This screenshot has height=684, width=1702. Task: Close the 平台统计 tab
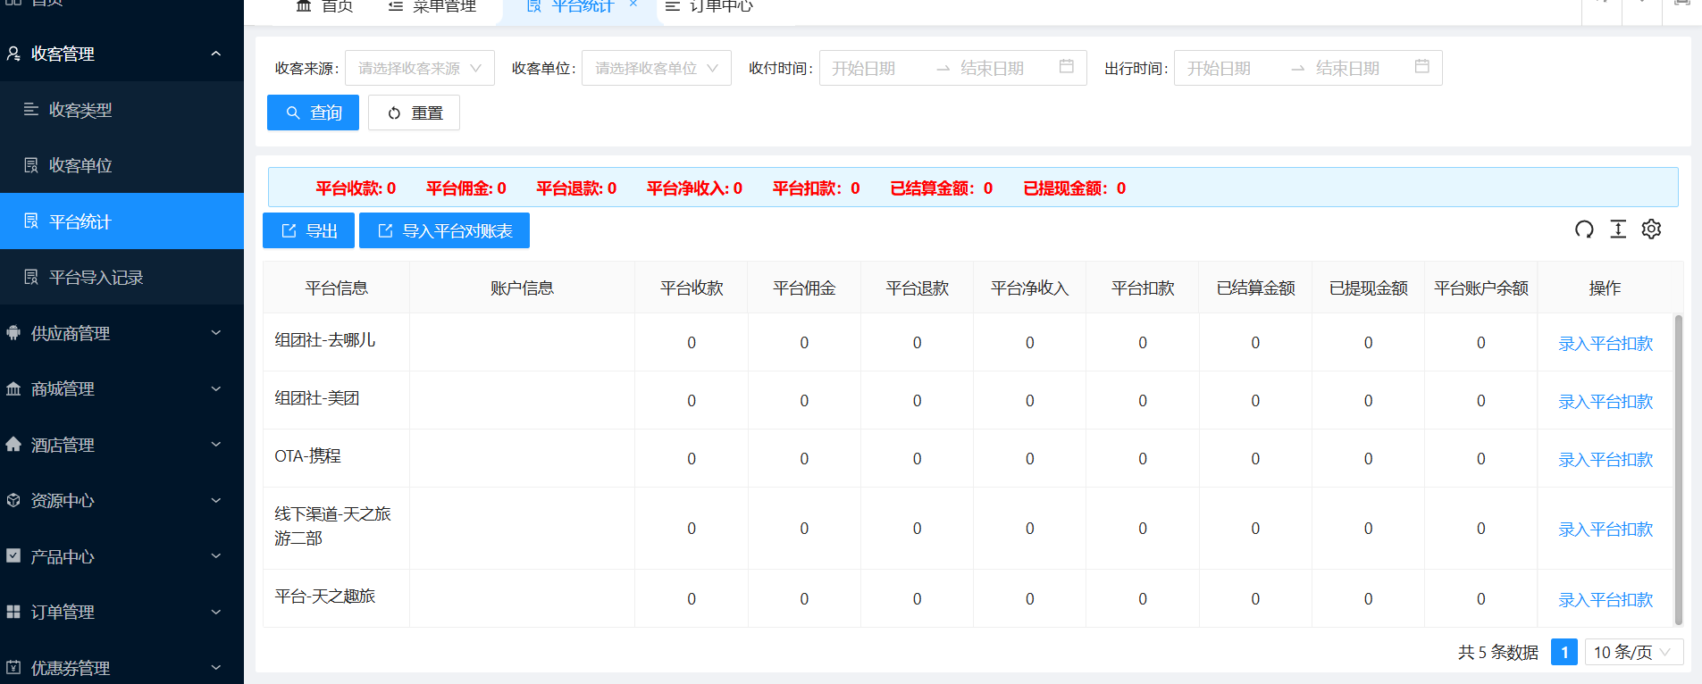click(633, 4)
